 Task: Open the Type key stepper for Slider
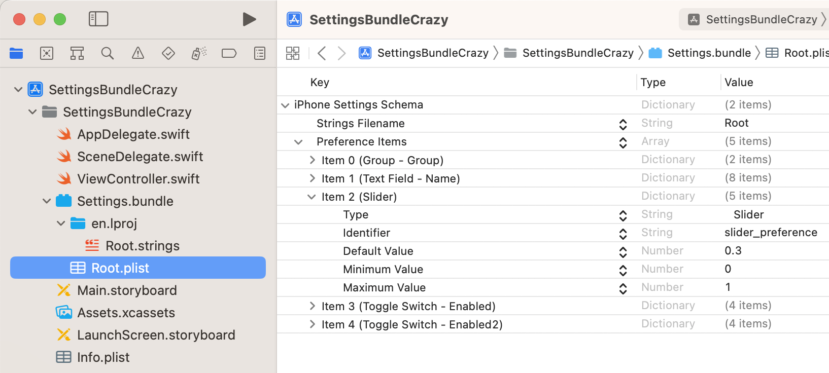(623, 215)
